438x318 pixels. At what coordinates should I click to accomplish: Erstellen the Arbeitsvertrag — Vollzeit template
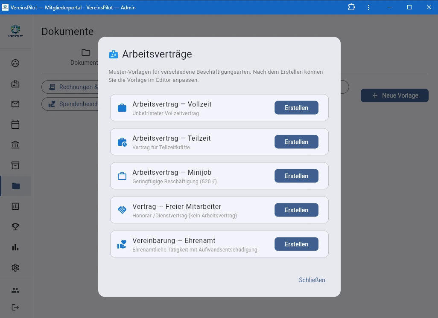[296, 107]
